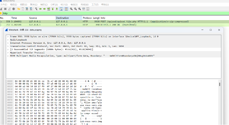The height and width of the screenshot is (125, 229).
Task: Start capture with the shark fin icon
Action: point(1,9)
